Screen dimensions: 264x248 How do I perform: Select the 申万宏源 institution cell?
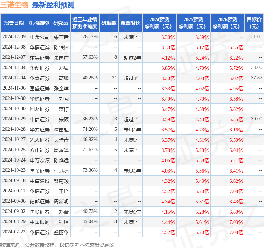click(40, 160)
